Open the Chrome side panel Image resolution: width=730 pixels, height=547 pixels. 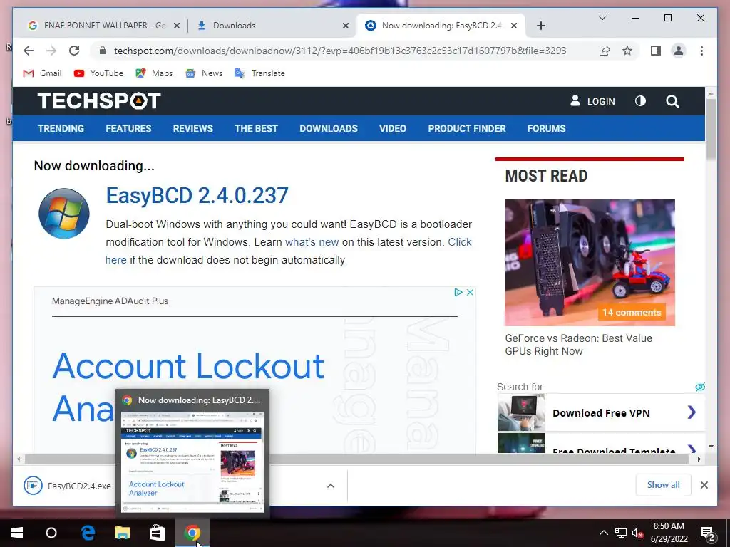pos(656,51)
